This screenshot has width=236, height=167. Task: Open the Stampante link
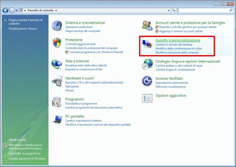[72, 87]
